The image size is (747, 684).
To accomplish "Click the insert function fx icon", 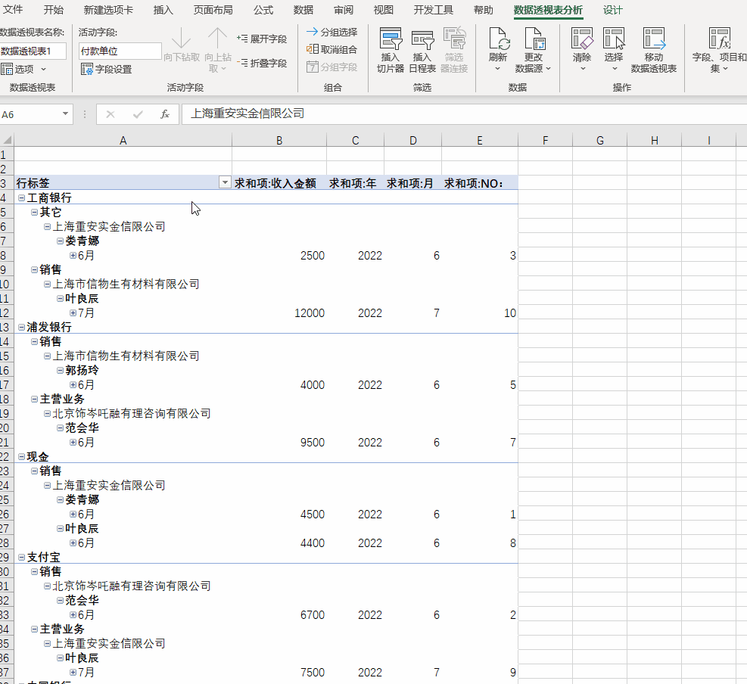I will pyautogui.click(x=165, y=114).
